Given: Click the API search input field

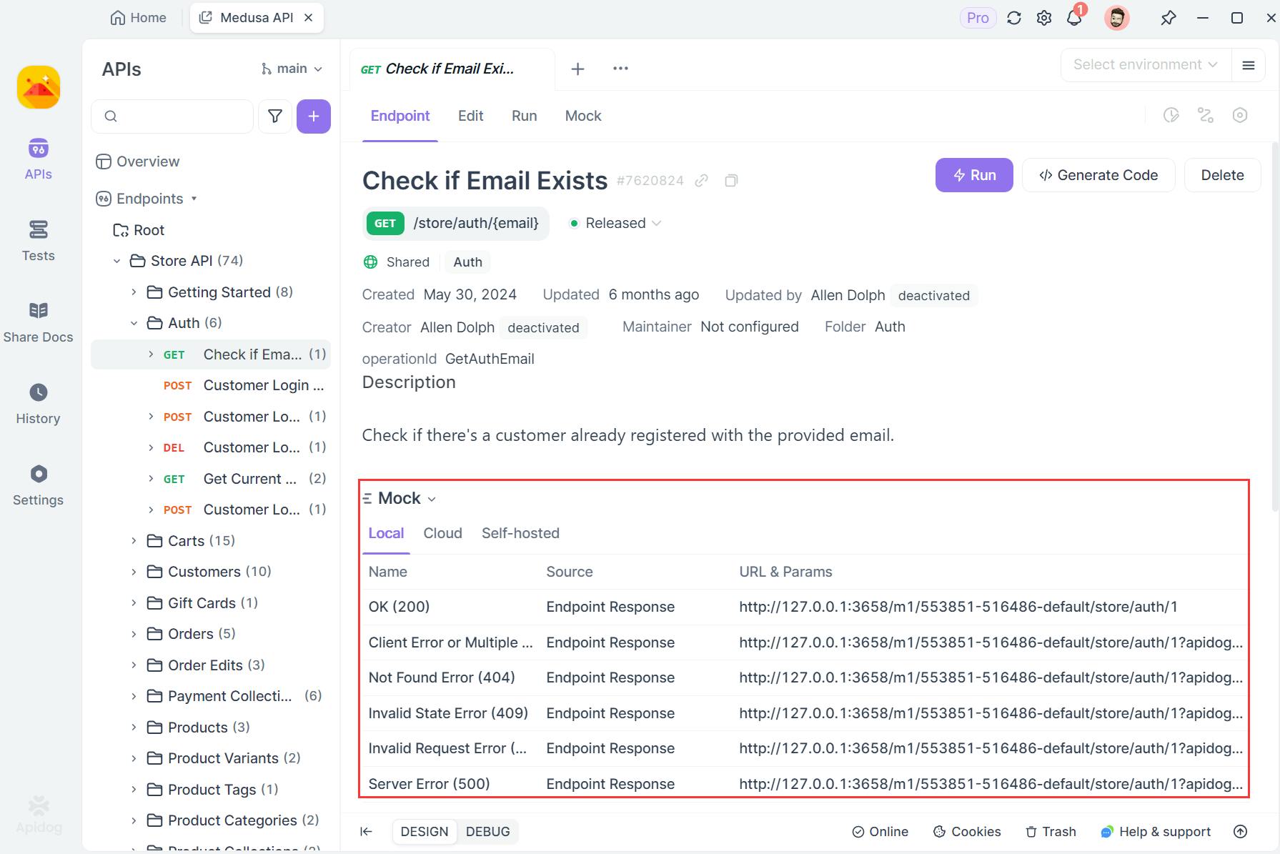Looking at the screenshot, I should [172, 116].
